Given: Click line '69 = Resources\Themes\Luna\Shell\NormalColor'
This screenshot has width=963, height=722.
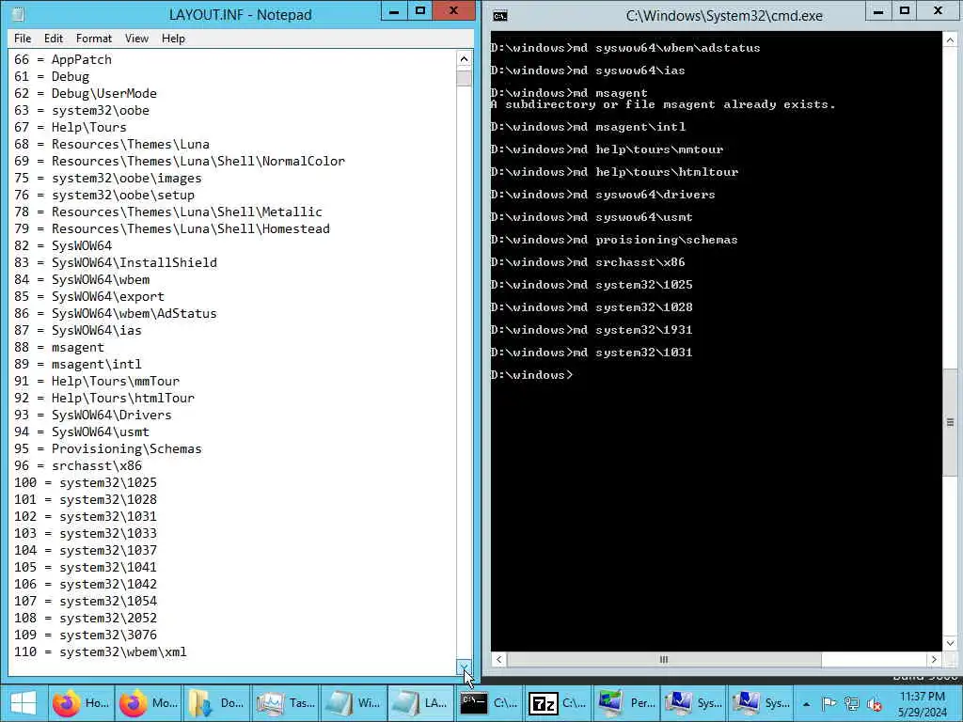Looking at the screenshot, I should point(180,161).
